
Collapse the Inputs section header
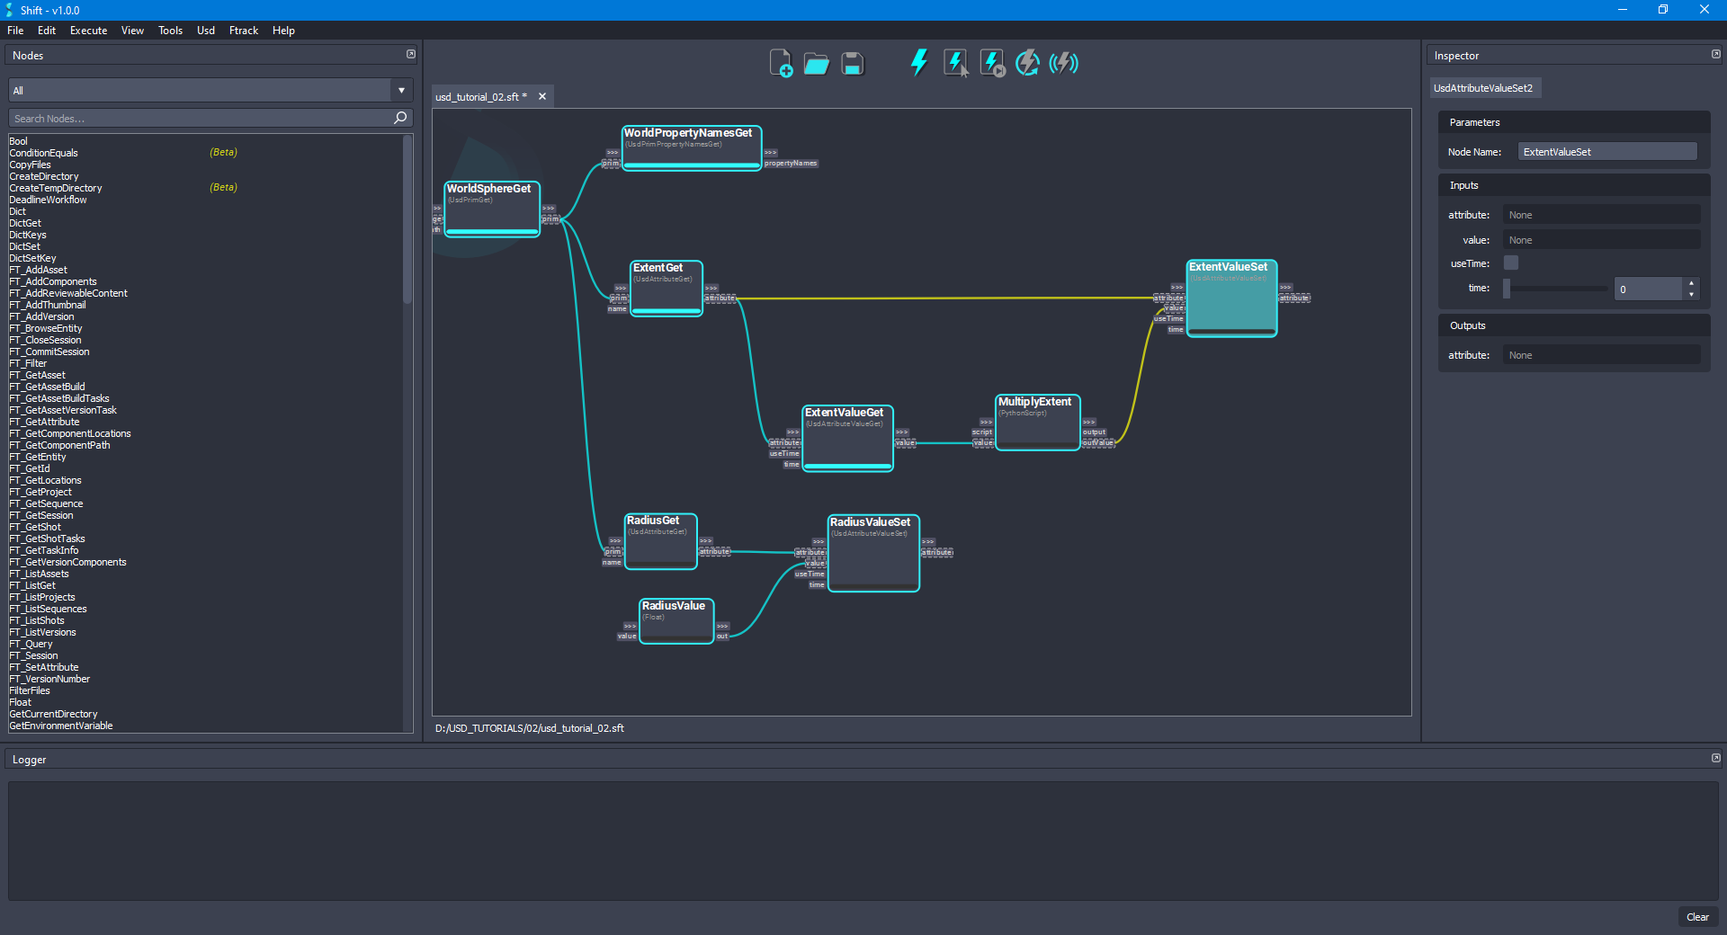pos(1464,185)
